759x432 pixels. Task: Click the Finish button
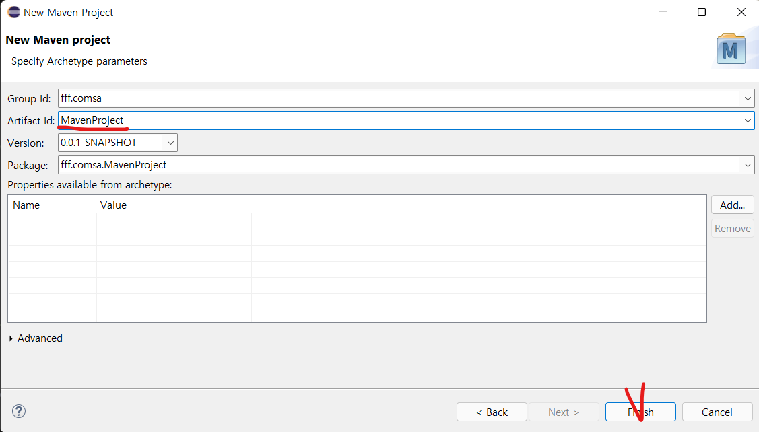[640, 412]
